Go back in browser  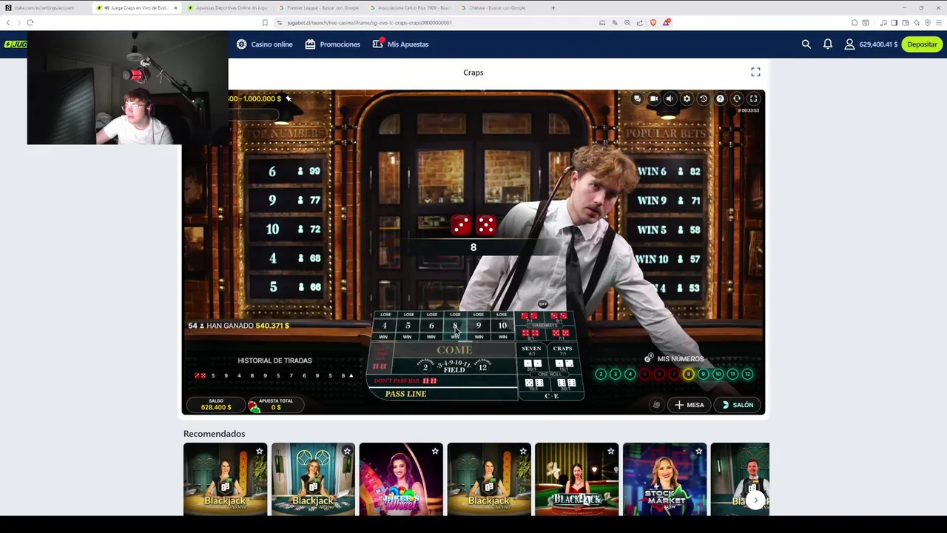click(8, 22)
